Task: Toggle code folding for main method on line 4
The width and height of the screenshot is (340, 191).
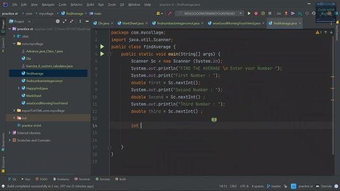Action: point(109,54)
